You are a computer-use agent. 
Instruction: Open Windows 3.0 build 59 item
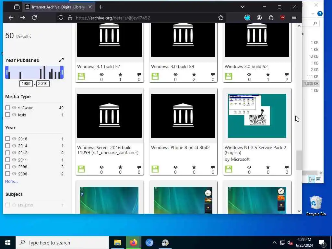point(172,66)
